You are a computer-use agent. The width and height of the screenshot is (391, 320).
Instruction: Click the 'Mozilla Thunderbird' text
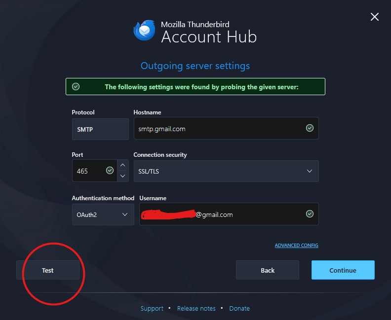click(x=195, y=24)
